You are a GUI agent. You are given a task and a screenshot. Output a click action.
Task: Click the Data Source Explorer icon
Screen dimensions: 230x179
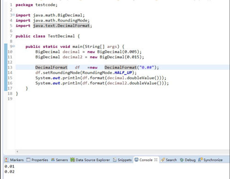pyautogui.click(x=73, y=160)
